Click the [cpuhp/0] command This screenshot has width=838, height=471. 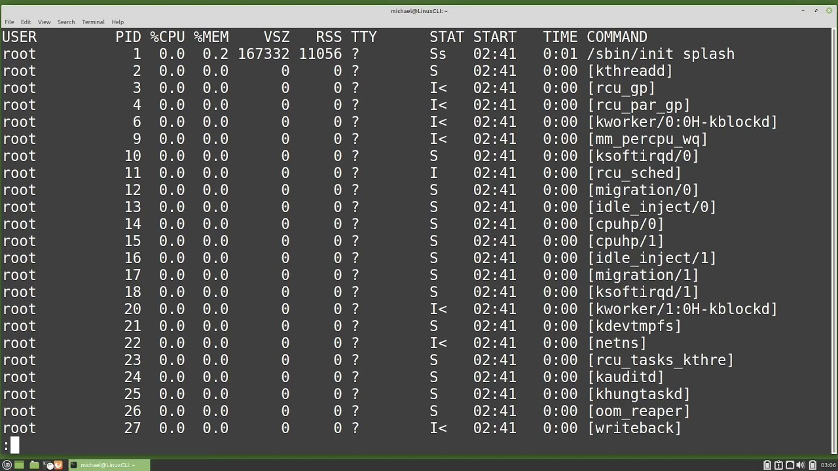[626, 224]
